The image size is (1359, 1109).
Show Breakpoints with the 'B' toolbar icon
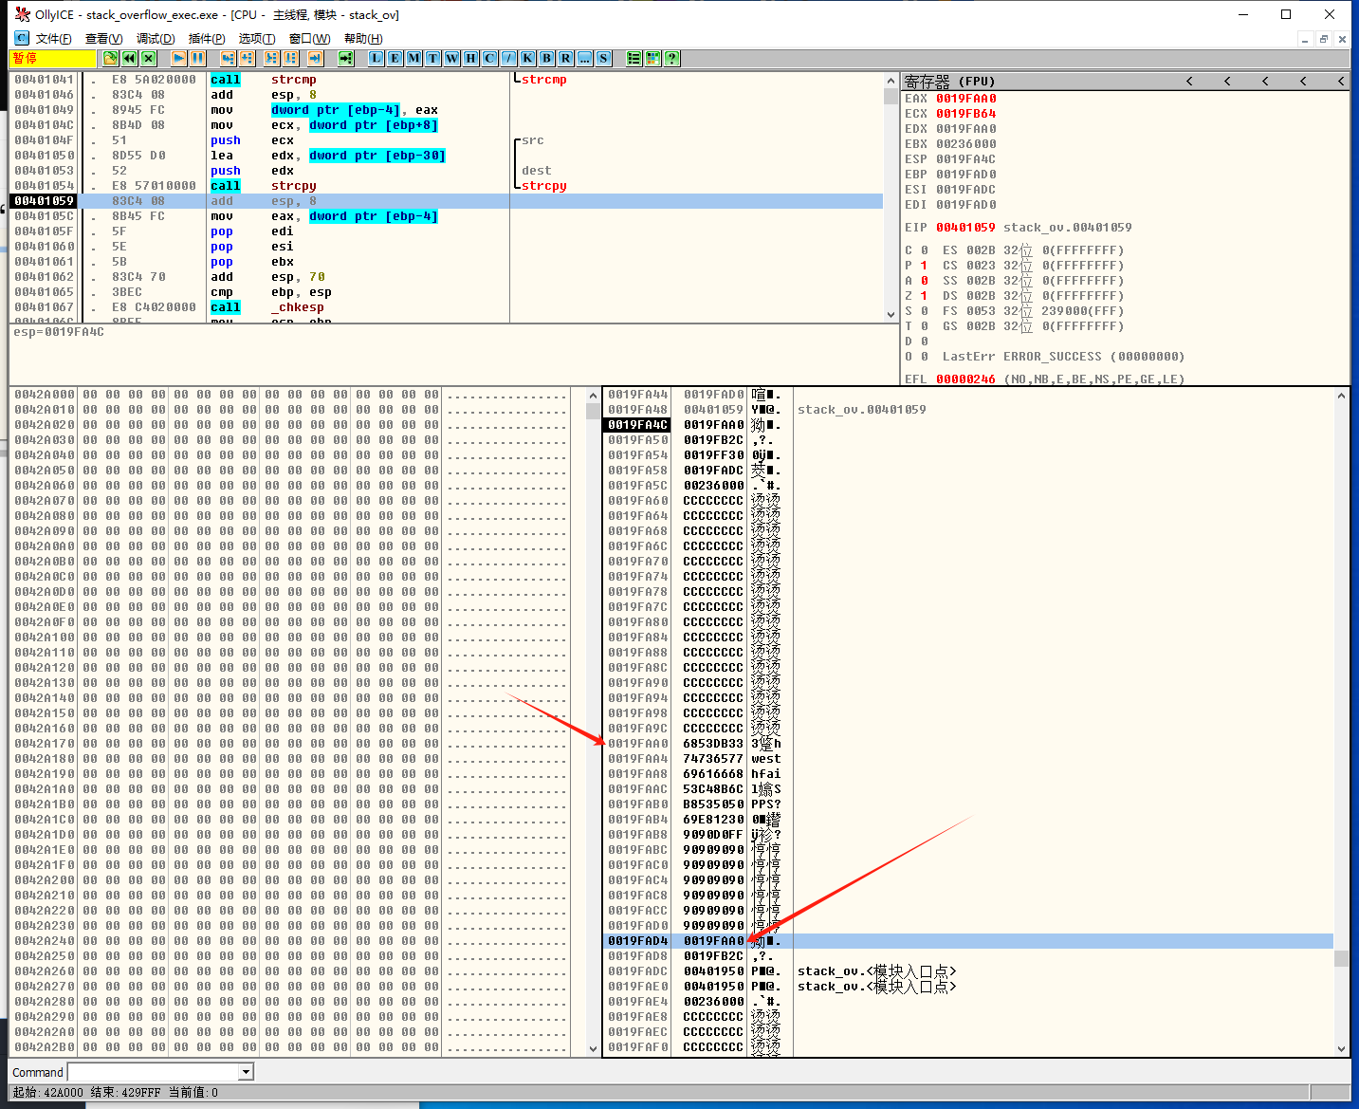coord(547,59)
